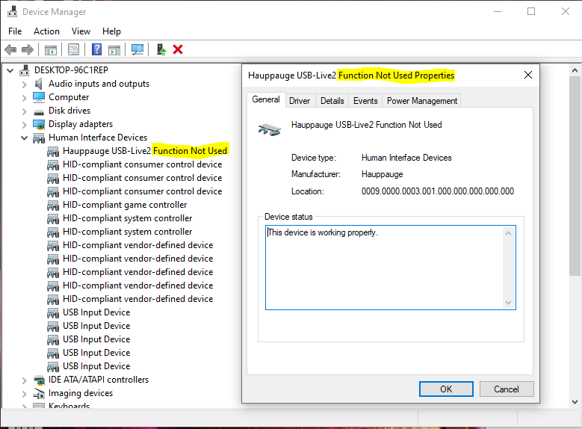Close the Hauppauge Properties dialog

528,75
